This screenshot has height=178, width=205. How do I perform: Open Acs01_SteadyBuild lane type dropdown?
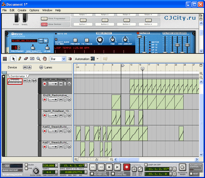(x=53, y=147)
